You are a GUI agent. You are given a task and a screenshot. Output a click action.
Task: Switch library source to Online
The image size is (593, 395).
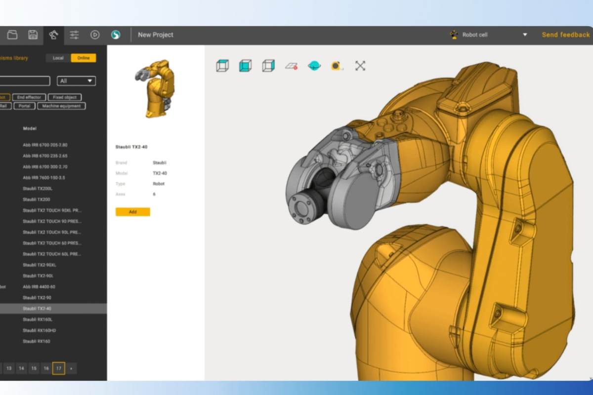[x=84, y=58]
